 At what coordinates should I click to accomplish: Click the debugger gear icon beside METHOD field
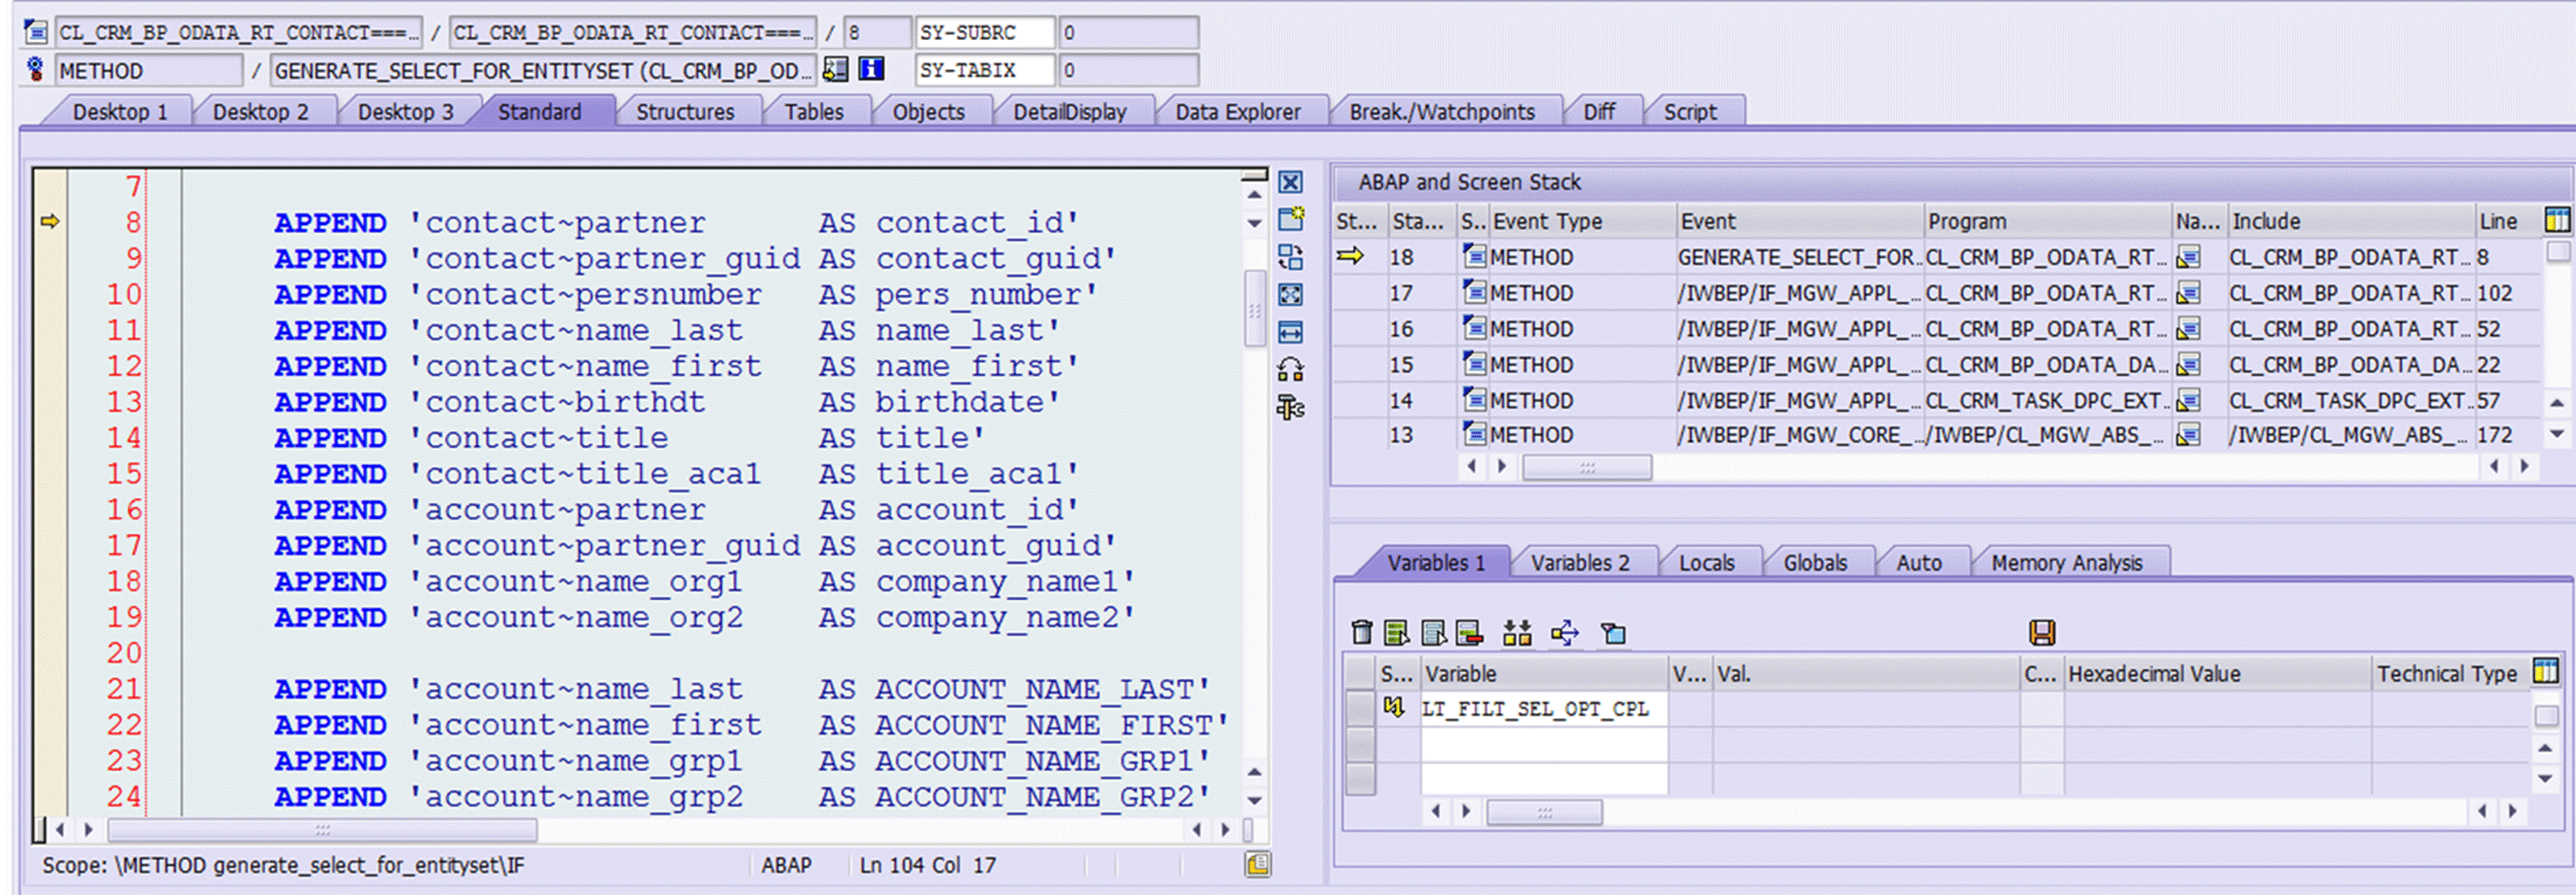[35, 70]
